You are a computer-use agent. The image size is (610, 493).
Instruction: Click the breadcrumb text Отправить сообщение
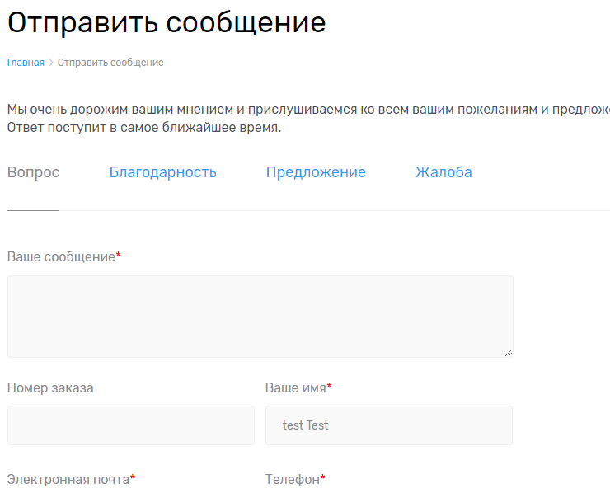(110, 63)
